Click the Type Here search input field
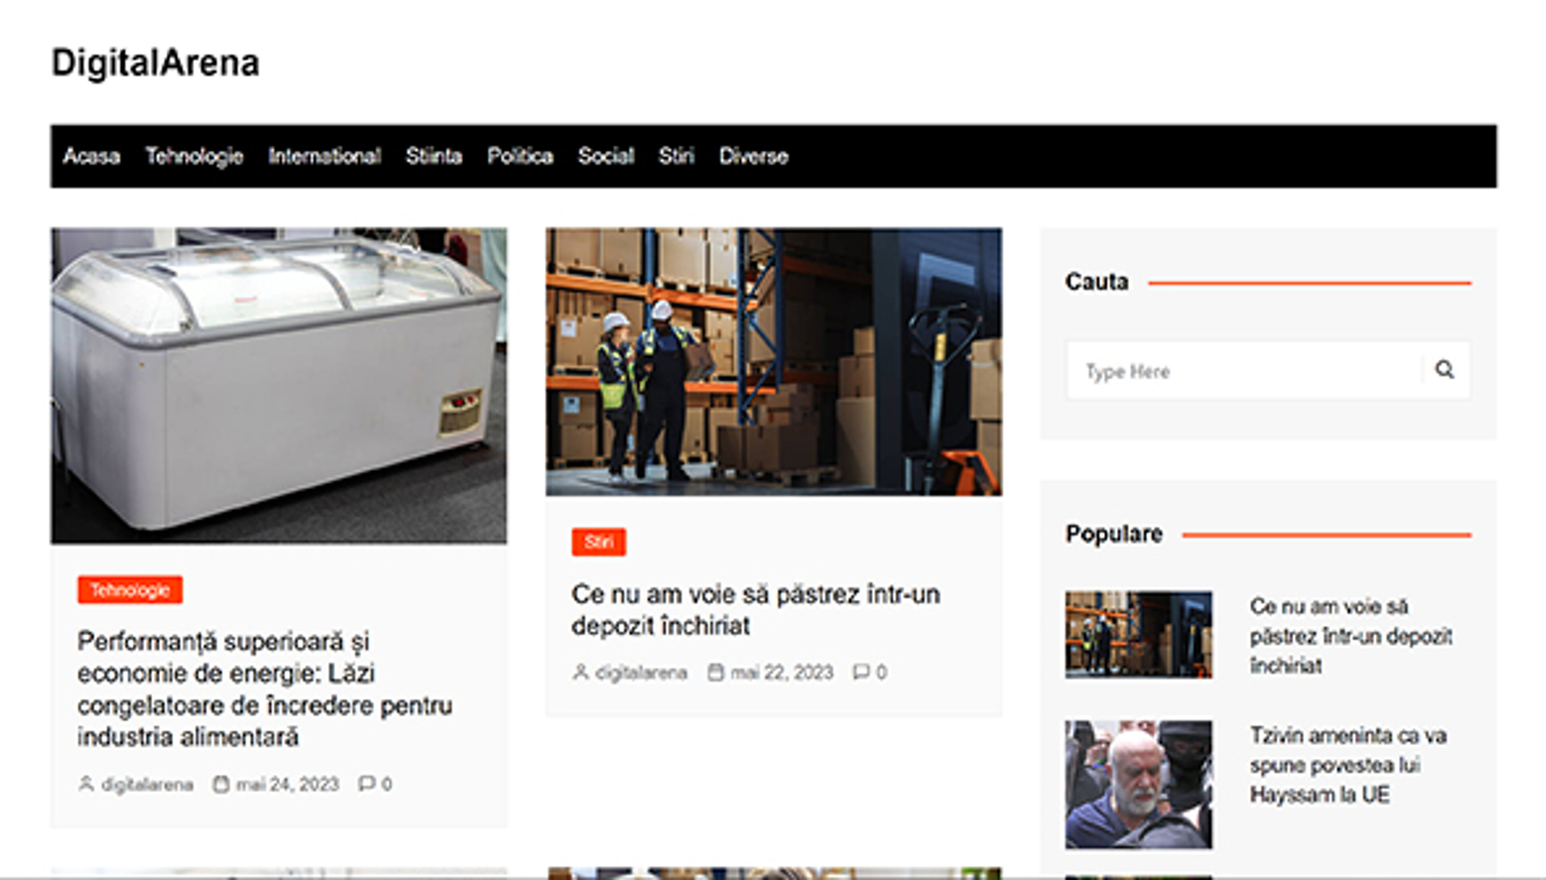 [x=1239, y=370]
